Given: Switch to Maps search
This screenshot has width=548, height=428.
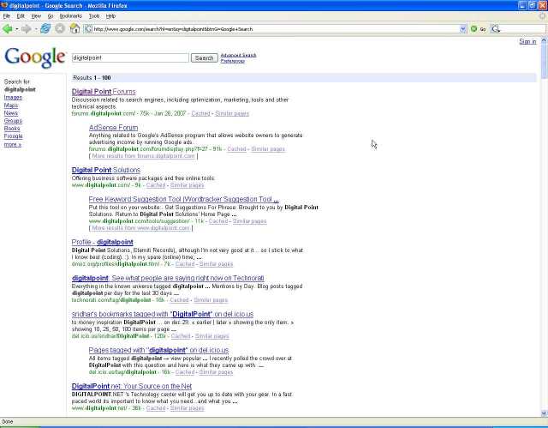Looking at the screenshot, I should point(11,105).
